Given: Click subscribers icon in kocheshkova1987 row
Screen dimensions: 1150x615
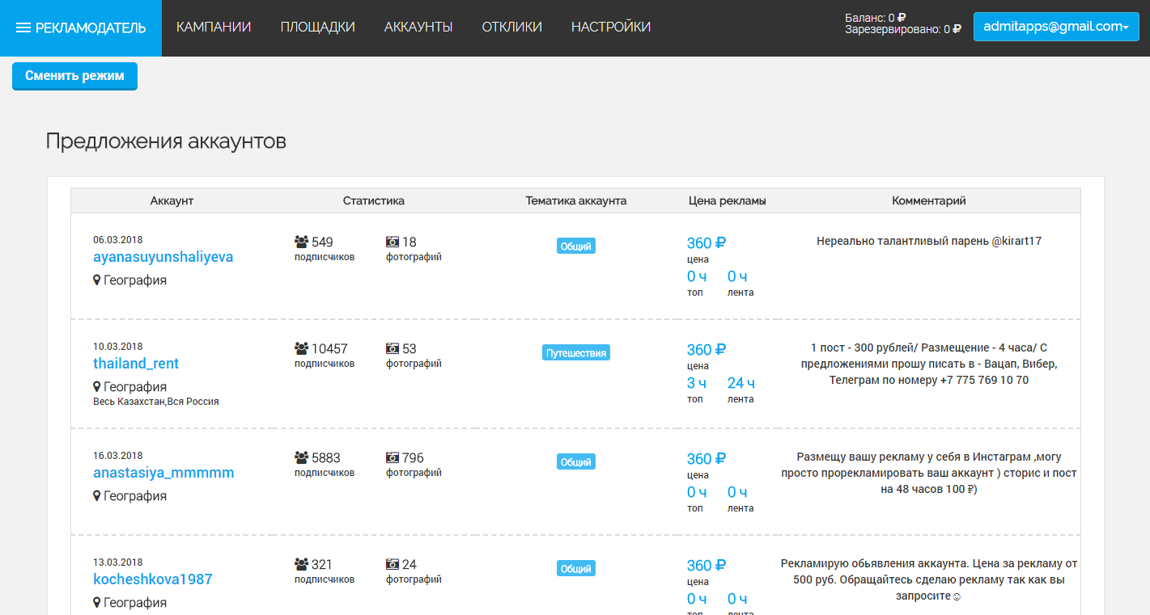Looking at the screenshot, I should pyautogui.click(x=302, y=564).
